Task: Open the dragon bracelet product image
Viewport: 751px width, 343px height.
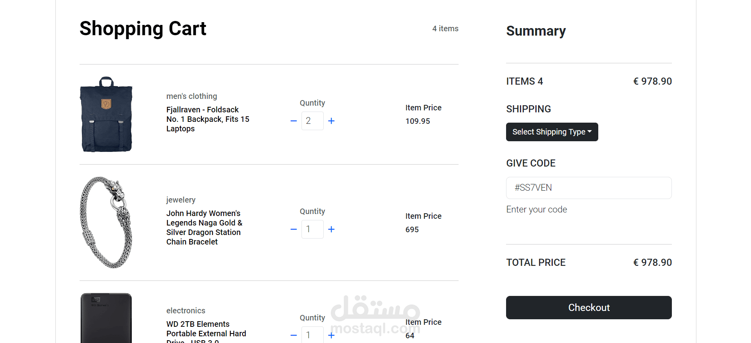Action: [x=106, y=222]
